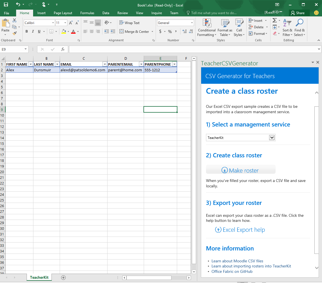Align text to middle
Image resolution: width=322 pixels, height=283 pixels.
click(x=92, y=22)
